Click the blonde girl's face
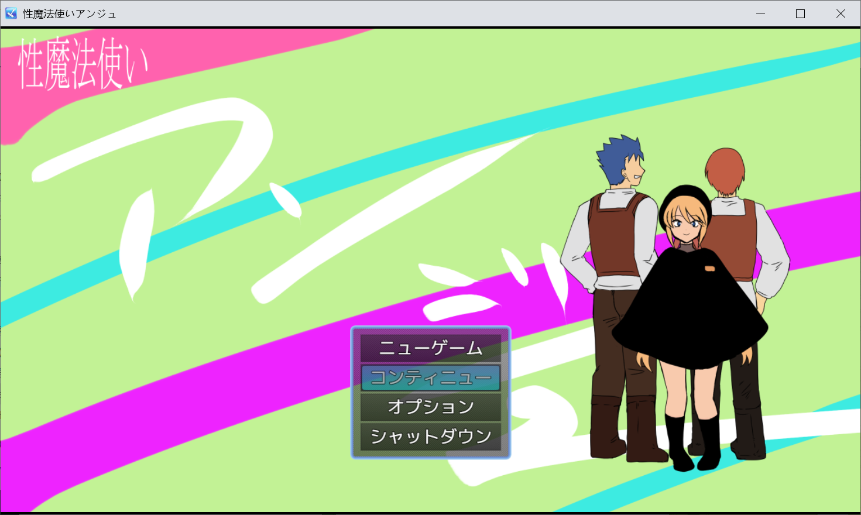Image resolution: width=861 pixels, height=515 pixels. tap(686, 225)
